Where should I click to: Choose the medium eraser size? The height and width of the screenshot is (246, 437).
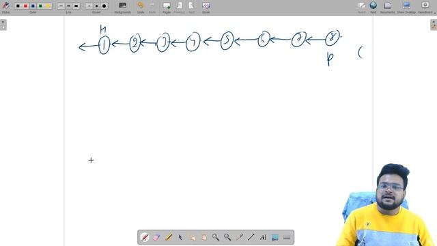[96, 6]
